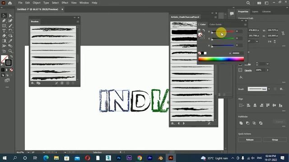Screen dimensions: 289x162
Task: Click the None swatch in Color panel
Action: pos(200,53)
